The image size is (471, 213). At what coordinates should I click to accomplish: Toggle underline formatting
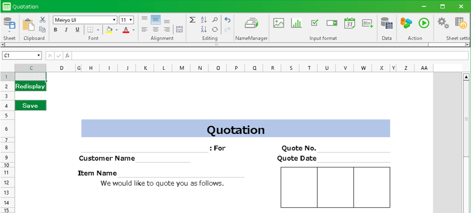77,30
